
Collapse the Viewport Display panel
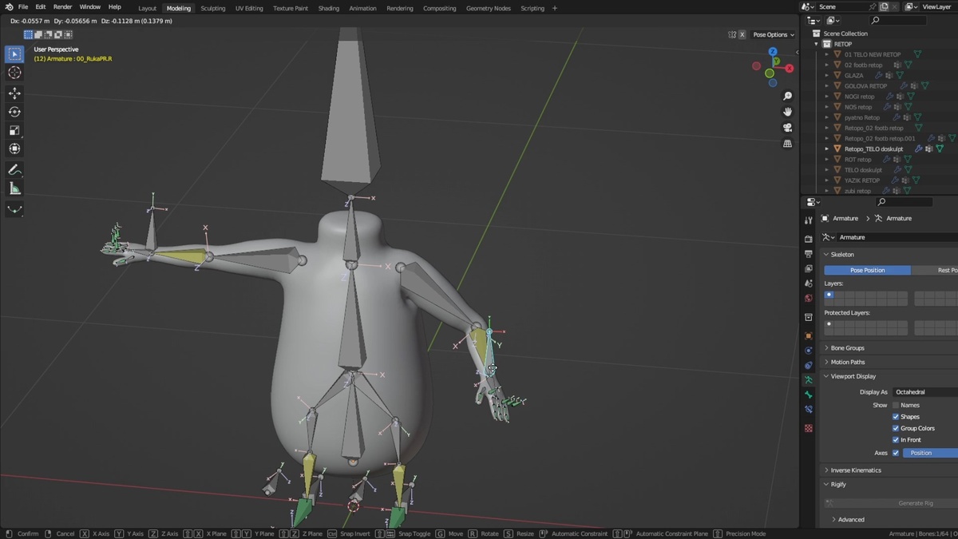coord(853,376)
